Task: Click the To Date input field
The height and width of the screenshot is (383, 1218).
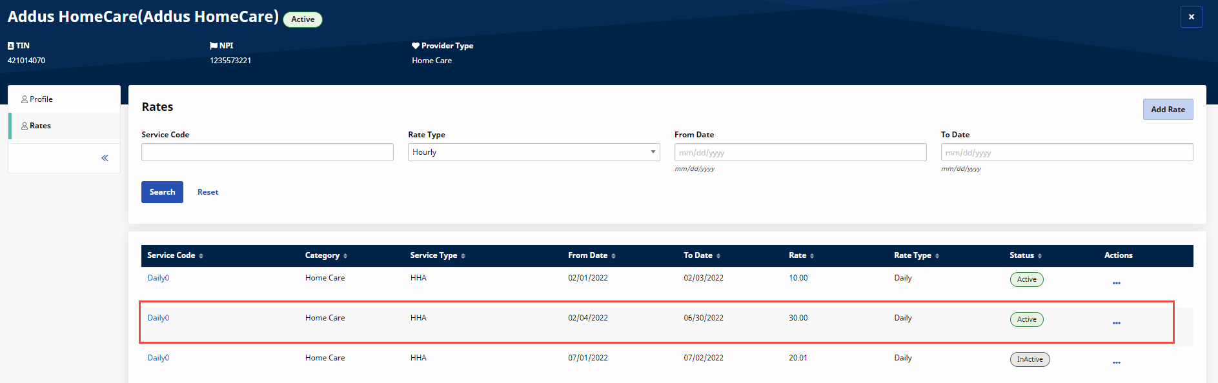Action: tap(1067, 152)
